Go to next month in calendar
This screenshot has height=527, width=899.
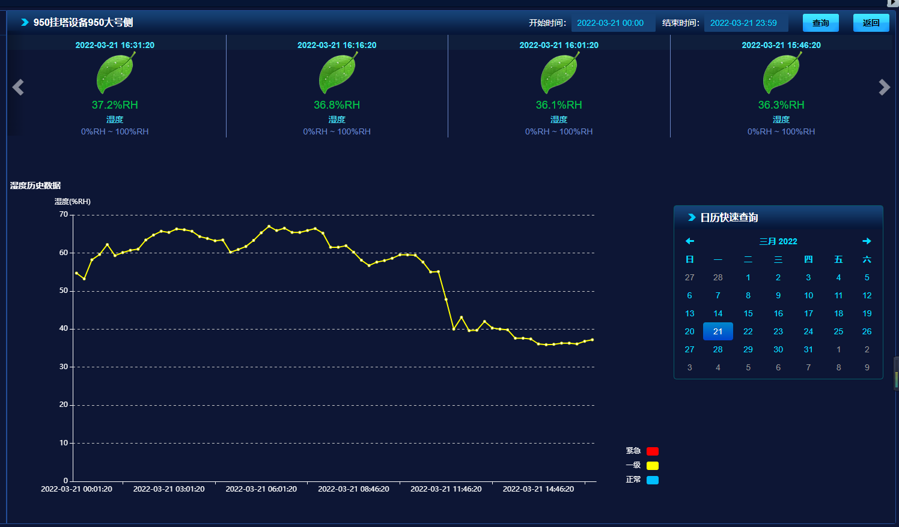[x=867, y=241]
